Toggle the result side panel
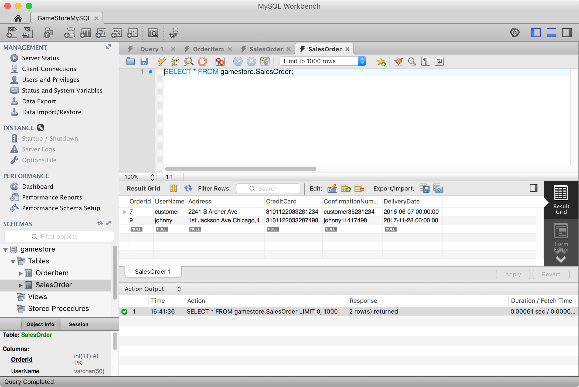This screenshot has width=579, height=387. pos(533,188)
